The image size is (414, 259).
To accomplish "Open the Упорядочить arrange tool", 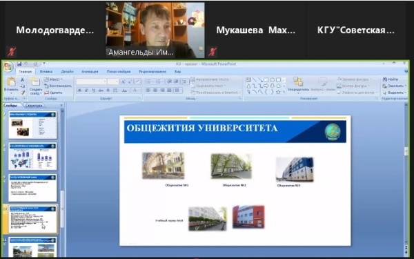I will point(298,84).
